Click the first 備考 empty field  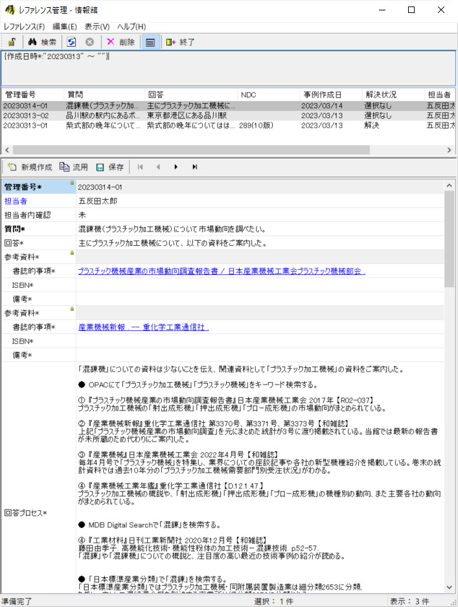pyautogui.click(x=260, y=299)
